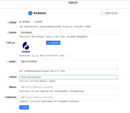Click the ONES logo thumbnail
Viewport: 130px width, 113px height.
coord(26,47)
